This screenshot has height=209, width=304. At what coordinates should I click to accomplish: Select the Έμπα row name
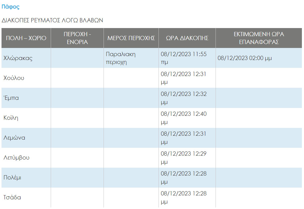click(11, 98)
